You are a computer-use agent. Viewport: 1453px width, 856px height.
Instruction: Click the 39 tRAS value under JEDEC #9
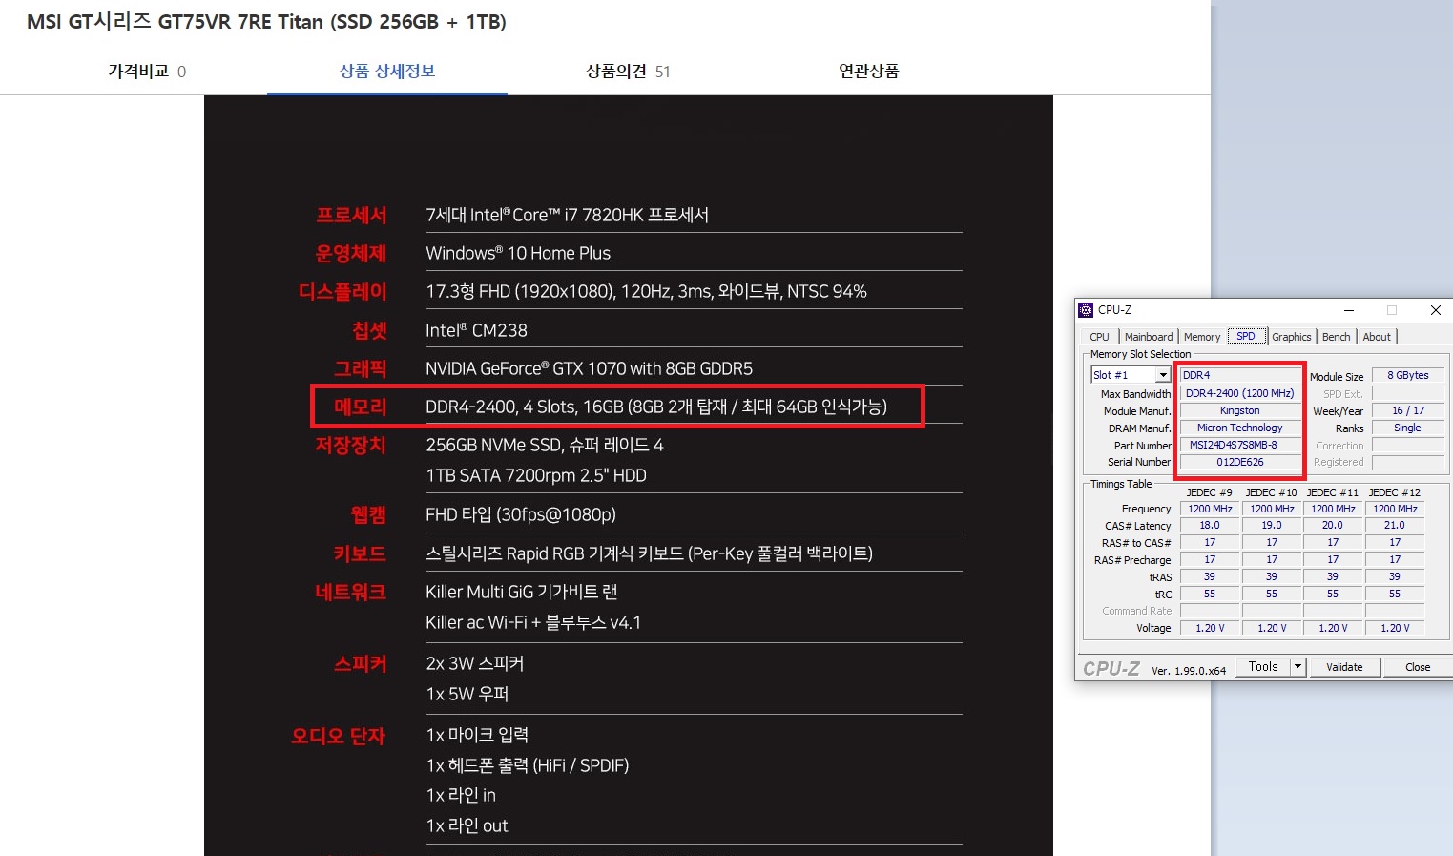(x=1210, y=576)
